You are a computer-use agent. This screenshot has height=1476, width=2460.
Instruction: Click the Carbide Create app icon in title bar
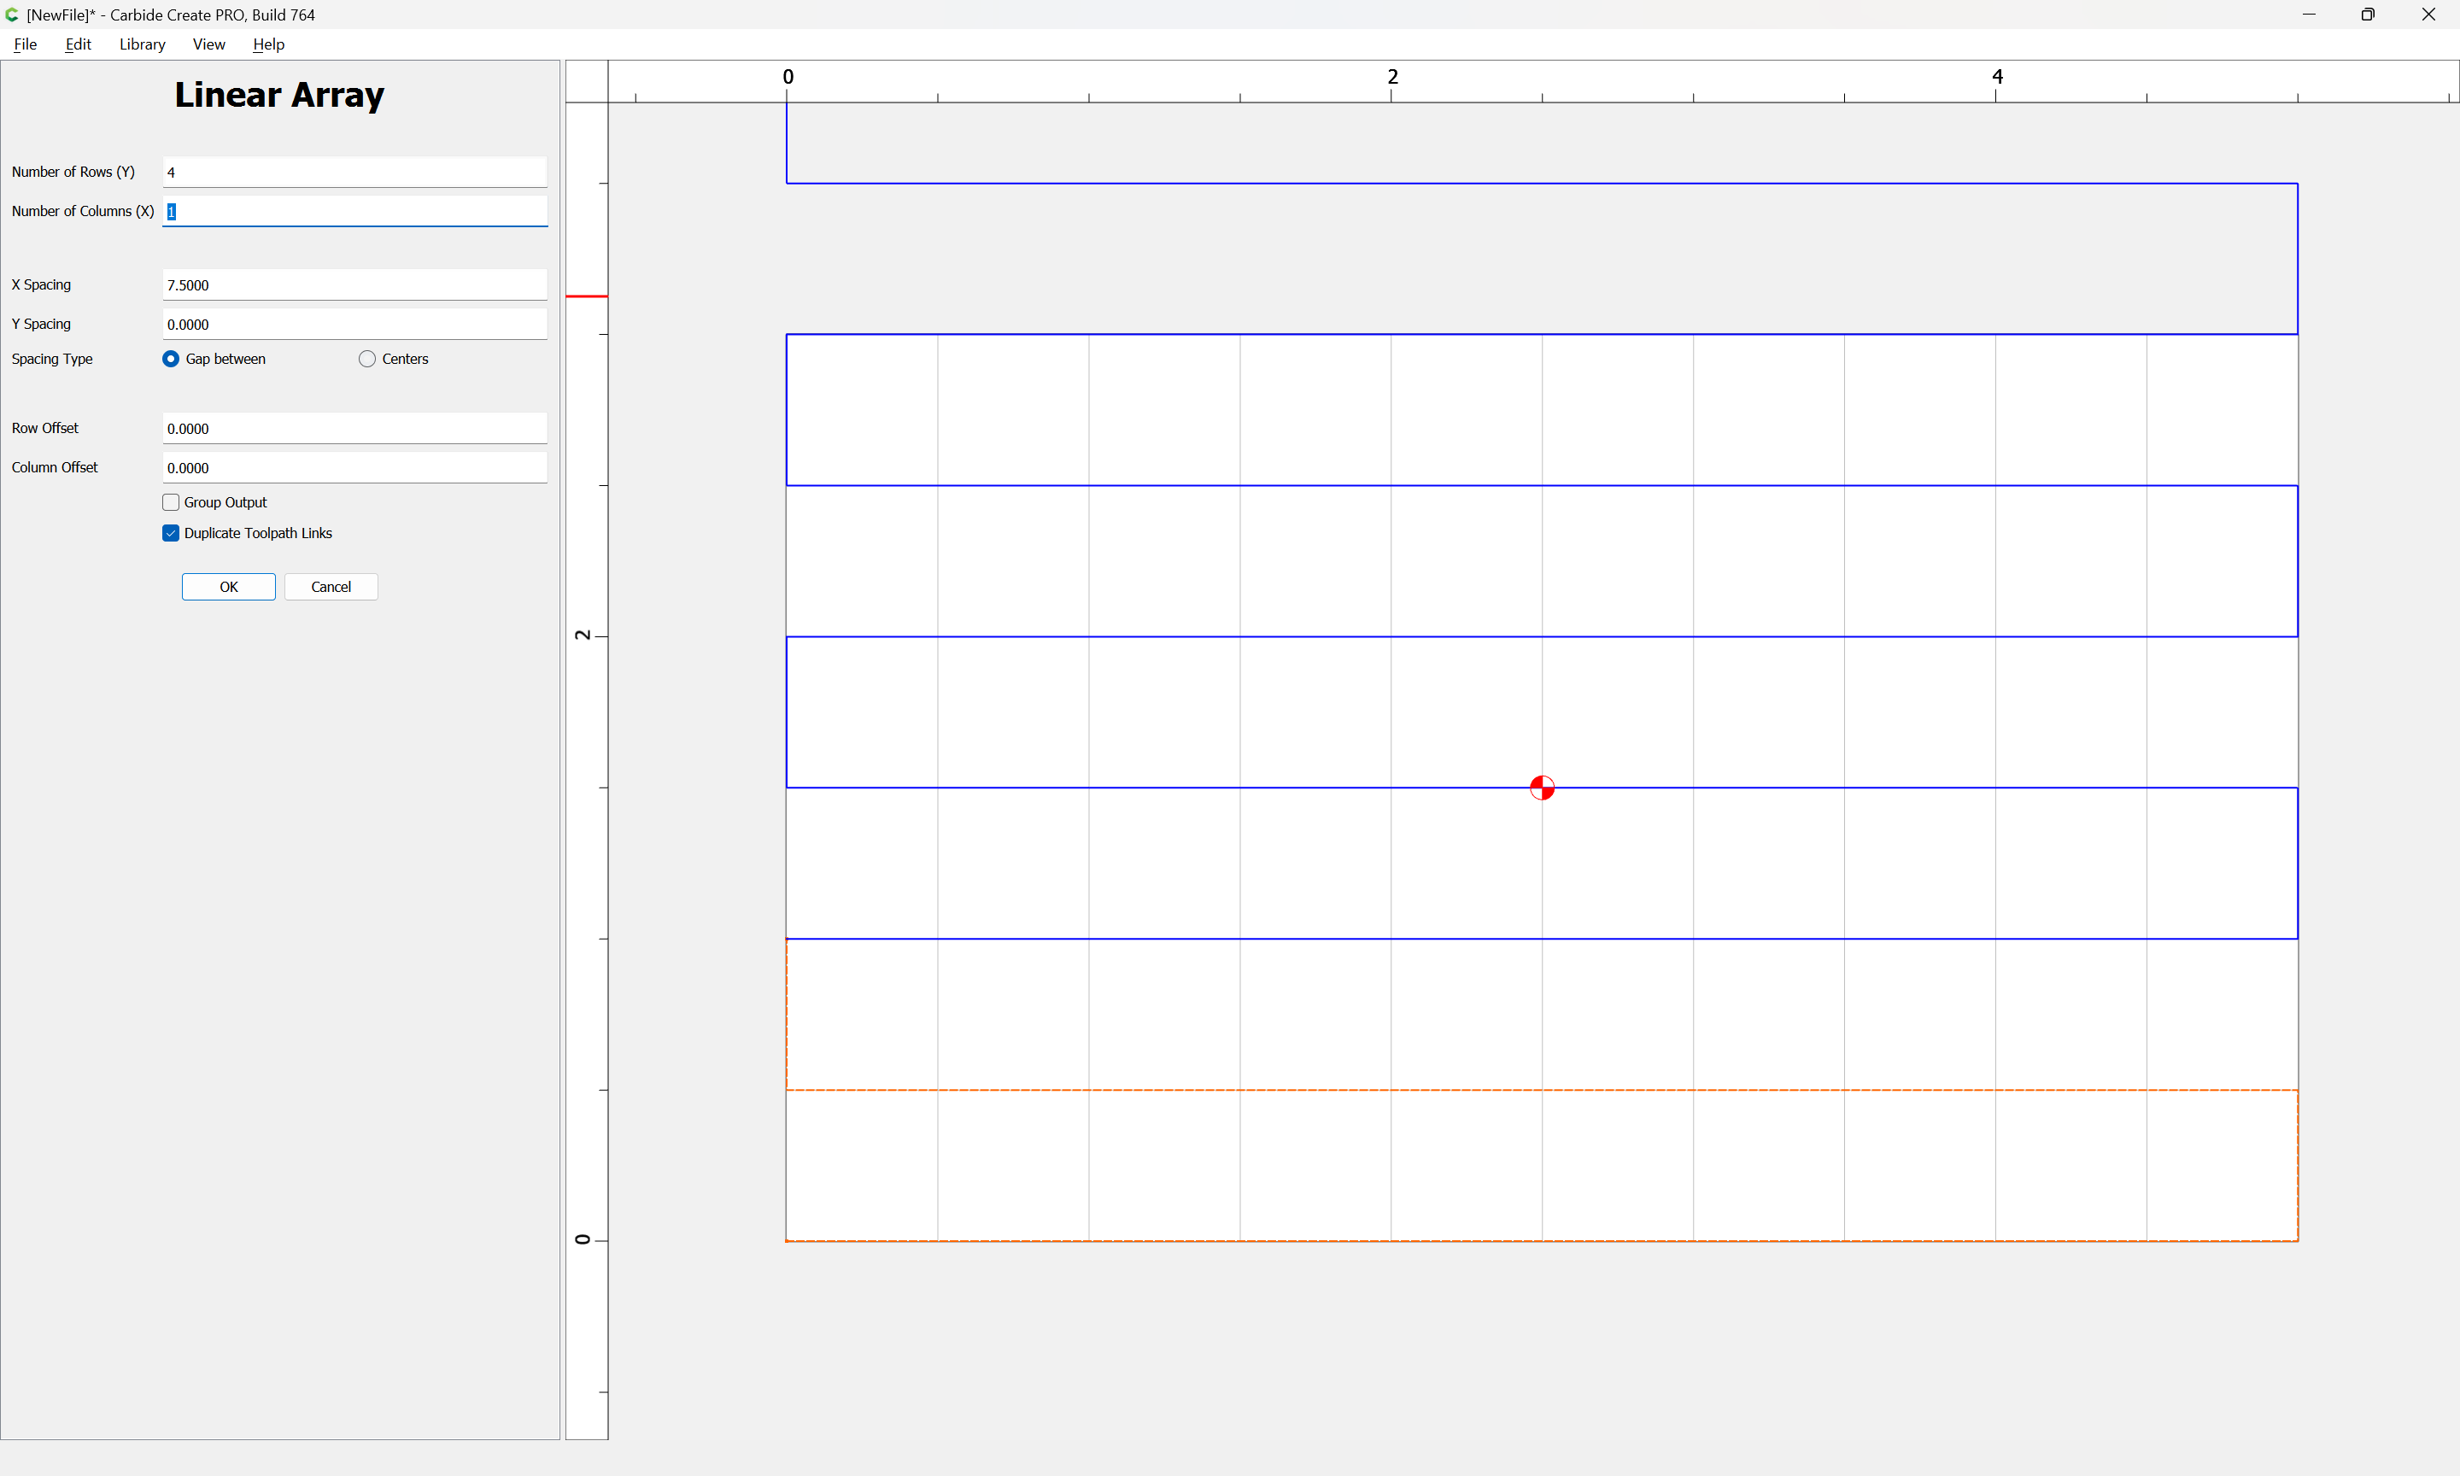click(x=12, y=15)
